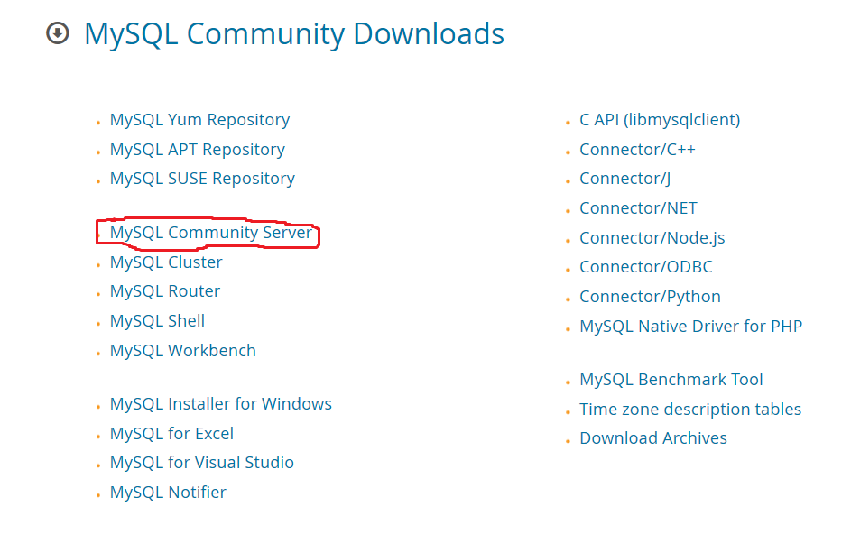Open the MySQL APT Repository link
Screen dimensions: 851x534
(197, 150)
